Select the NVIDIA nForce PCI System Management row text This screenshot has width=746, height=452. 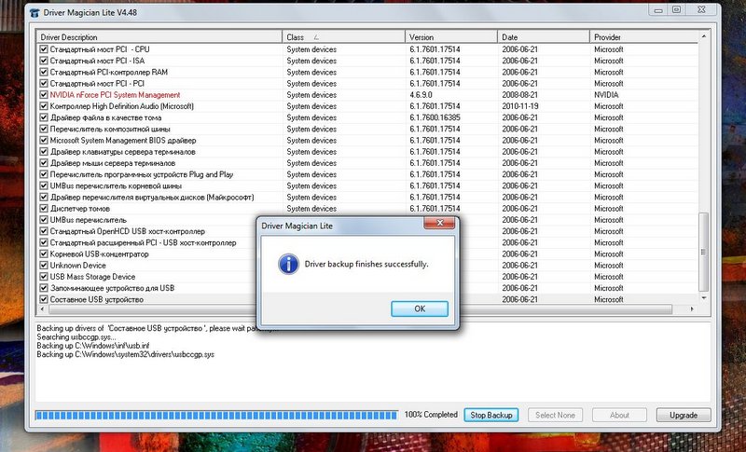115,94
